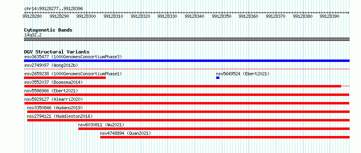Click the short red esv2659238 variant bar
Viewport: 361px width, 153px height.
[65, 78]
